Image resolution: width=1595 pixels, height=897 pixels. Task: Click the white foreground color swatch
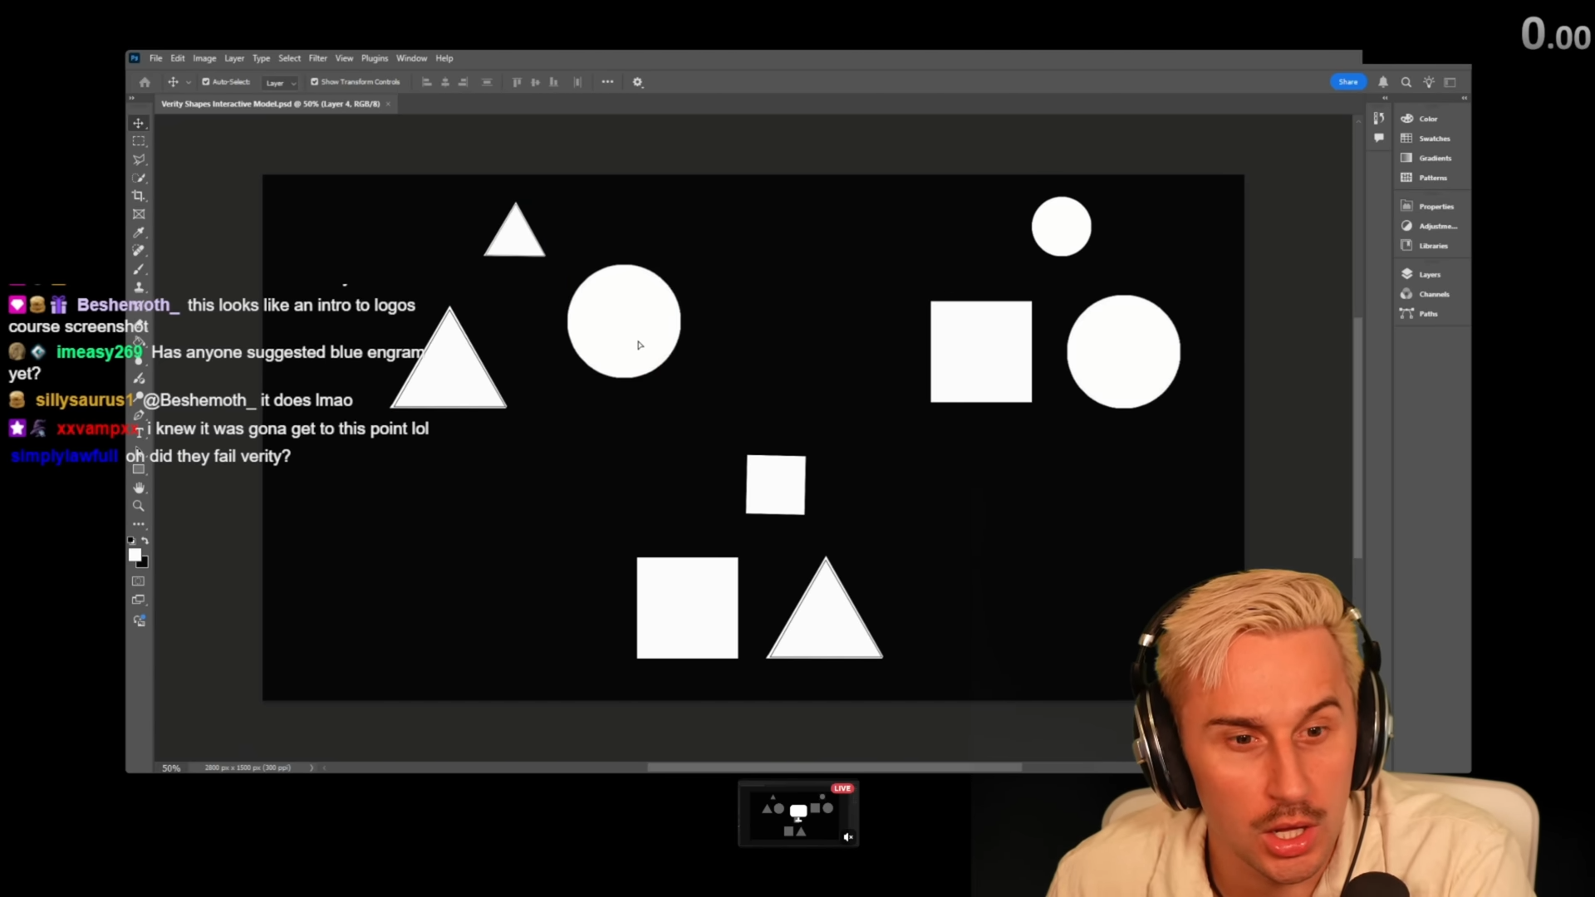coord(134,554)
